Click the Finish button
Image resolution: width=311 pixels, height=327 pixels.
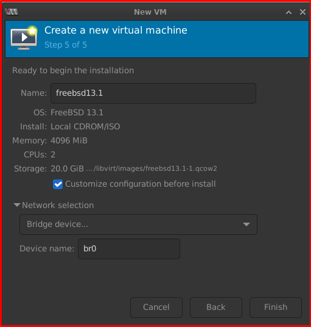pos(276,307)
